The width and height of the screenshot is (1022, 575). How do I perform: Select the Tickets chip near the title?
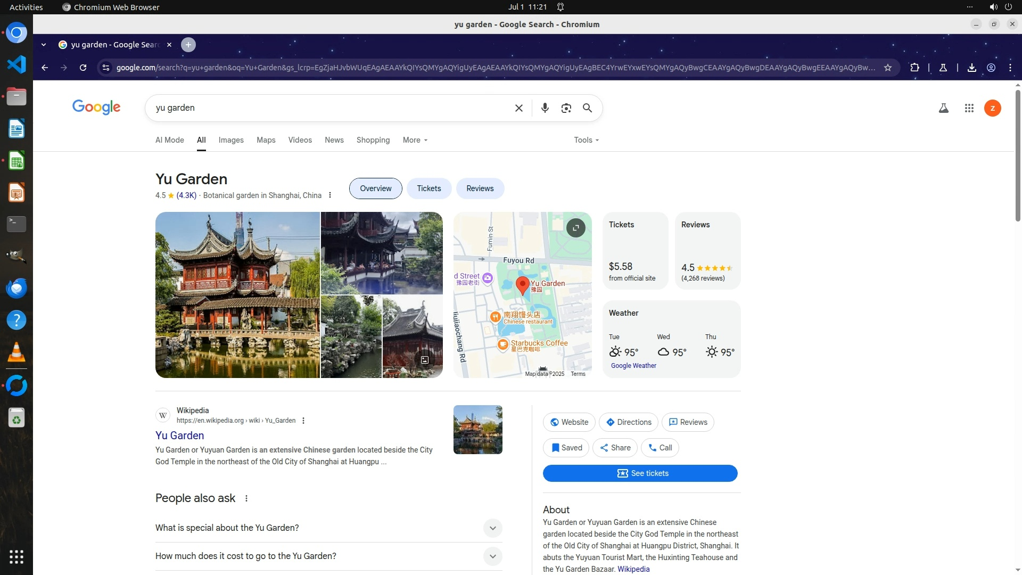[428, 188]
